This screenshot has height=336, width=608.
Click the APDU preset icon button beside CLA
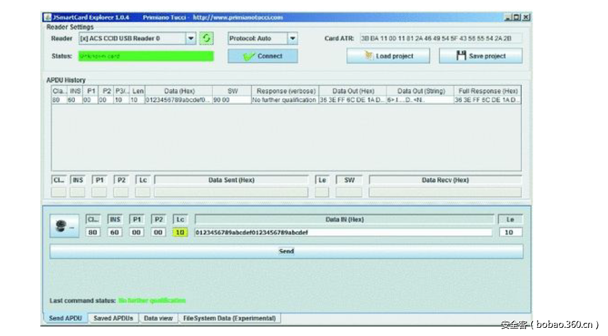pyautogui.click(x=63, y=227)
